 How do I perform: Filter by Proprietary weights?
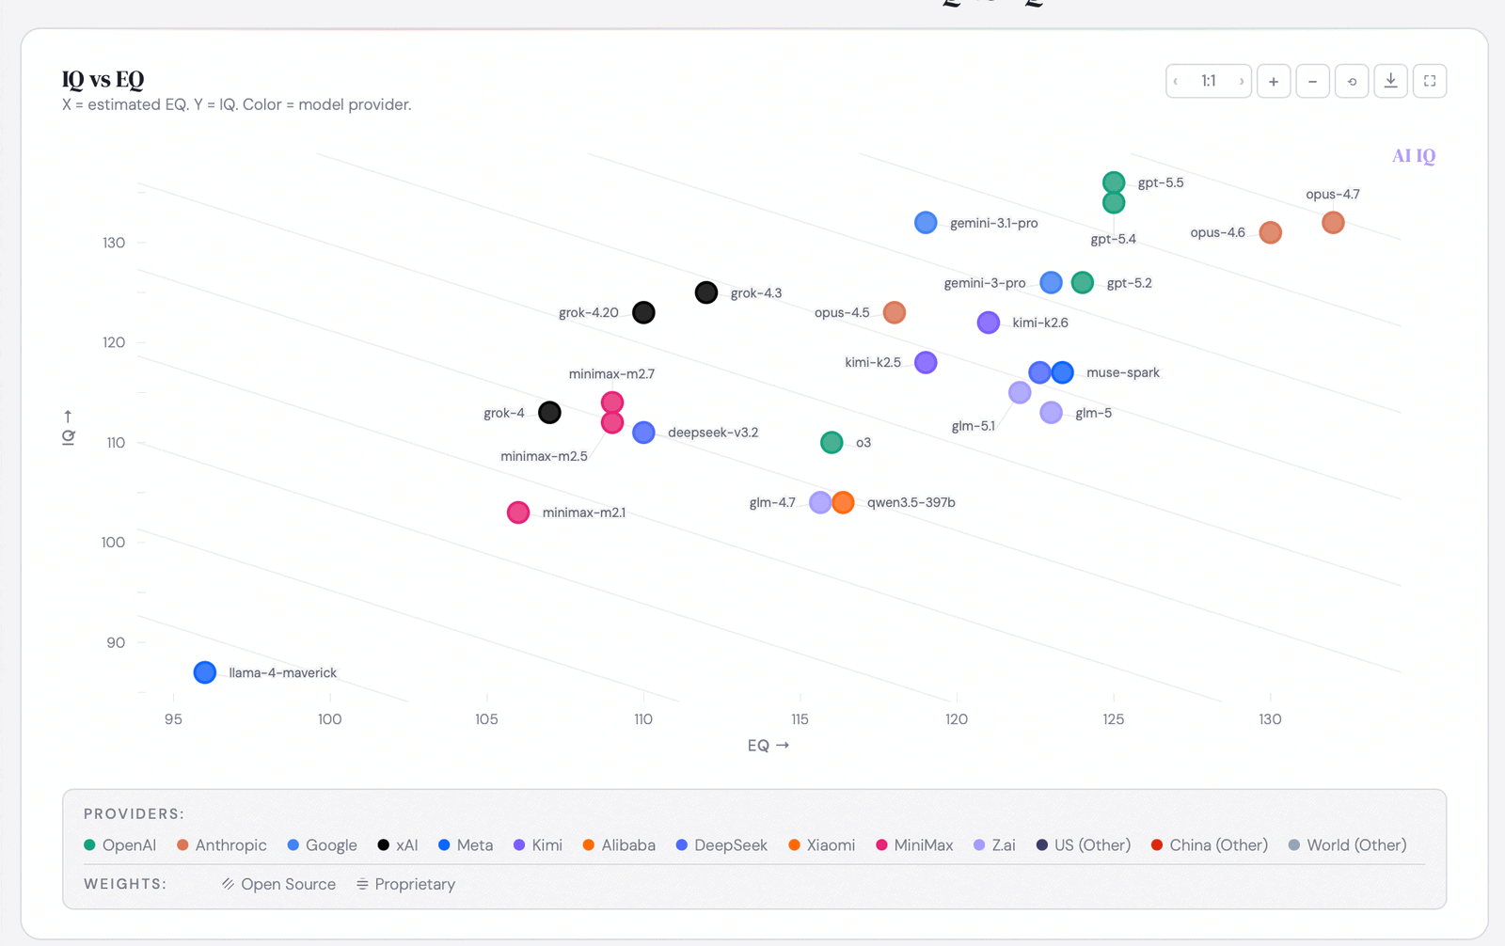tap(405, 884)
